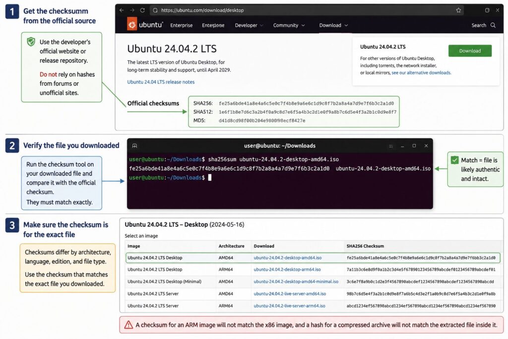Click the 'Official checksums' label
Screen dimensions: 508x339
(x=153, y=103)
